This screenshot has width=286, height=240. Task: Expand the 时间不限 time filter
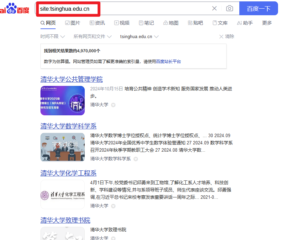point(53,36)
